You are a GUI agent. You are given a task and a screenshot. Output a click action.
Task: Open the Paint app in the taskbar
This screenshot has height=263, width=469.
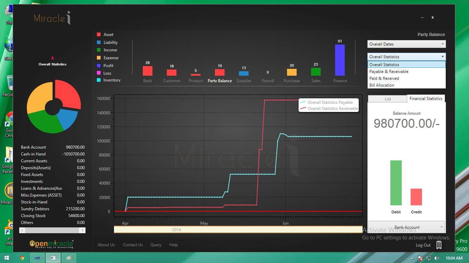pos(69,258)
